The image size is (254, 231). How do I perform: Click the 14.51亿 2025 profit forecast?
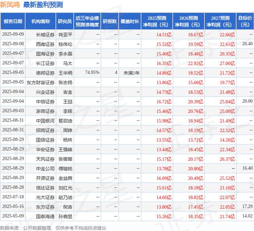pos(164,35)
